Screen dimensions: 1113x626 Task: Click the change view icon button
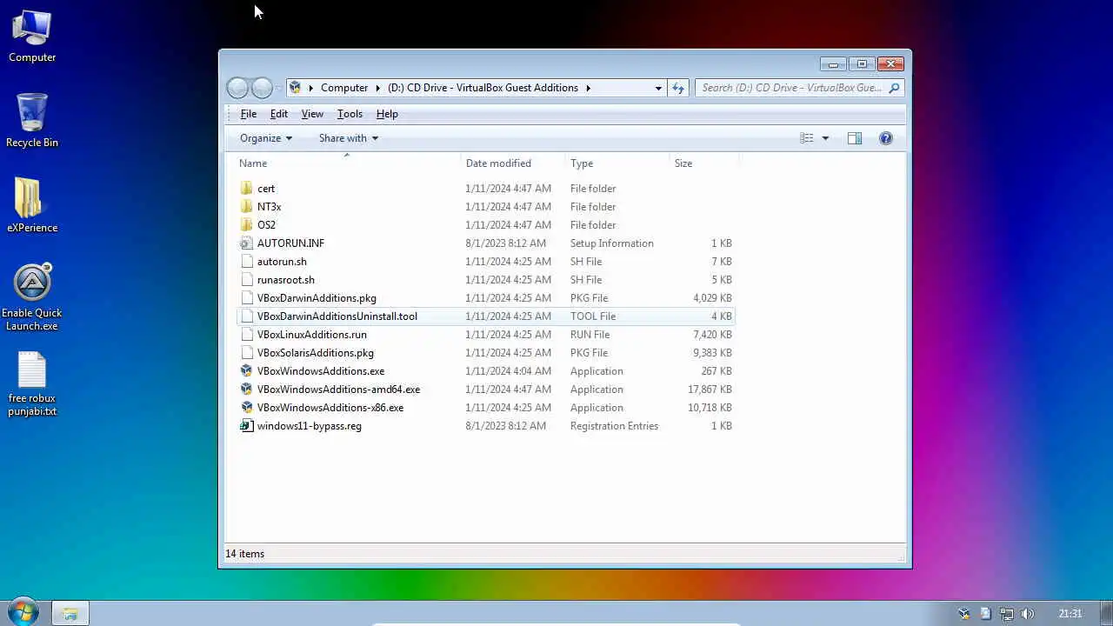coord(807,138)
